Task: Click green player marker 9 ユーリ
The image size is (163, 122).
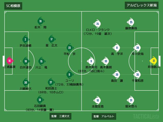Action: [70, 74]
